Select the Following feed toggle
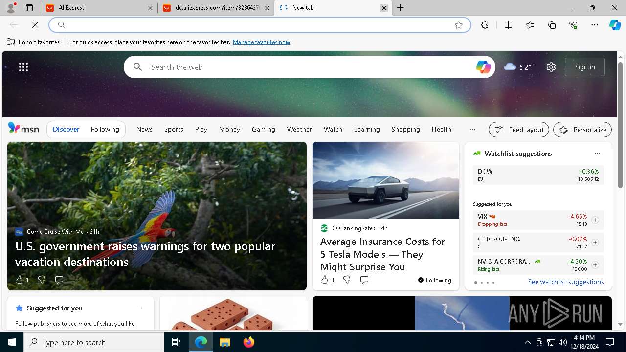This screenshot has height=352, width=626. click(105, 129)
